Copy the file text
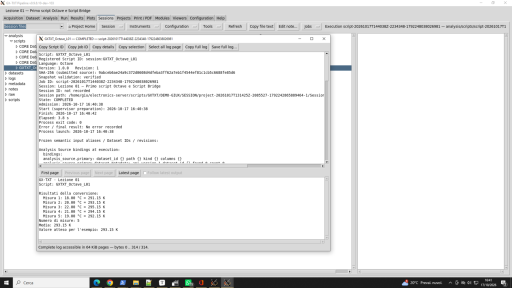This screenshot has height=288, width=512. (261, 26)
